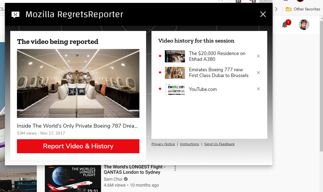Screen dimensions: 323x192
Task: Select 'The $20,000 Residence on Etihad A380' text
Action: coord(217,56)
